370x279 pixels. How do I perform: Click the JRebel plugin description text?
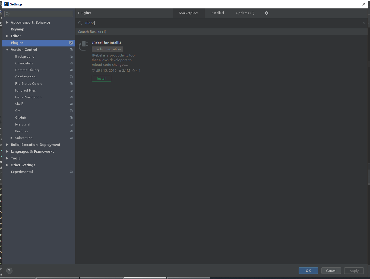pyautogui.click(x=113, y=60)
